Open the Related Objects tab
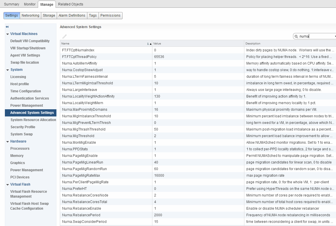The width and height of the screenshot is (336, 226). point(70,4)
